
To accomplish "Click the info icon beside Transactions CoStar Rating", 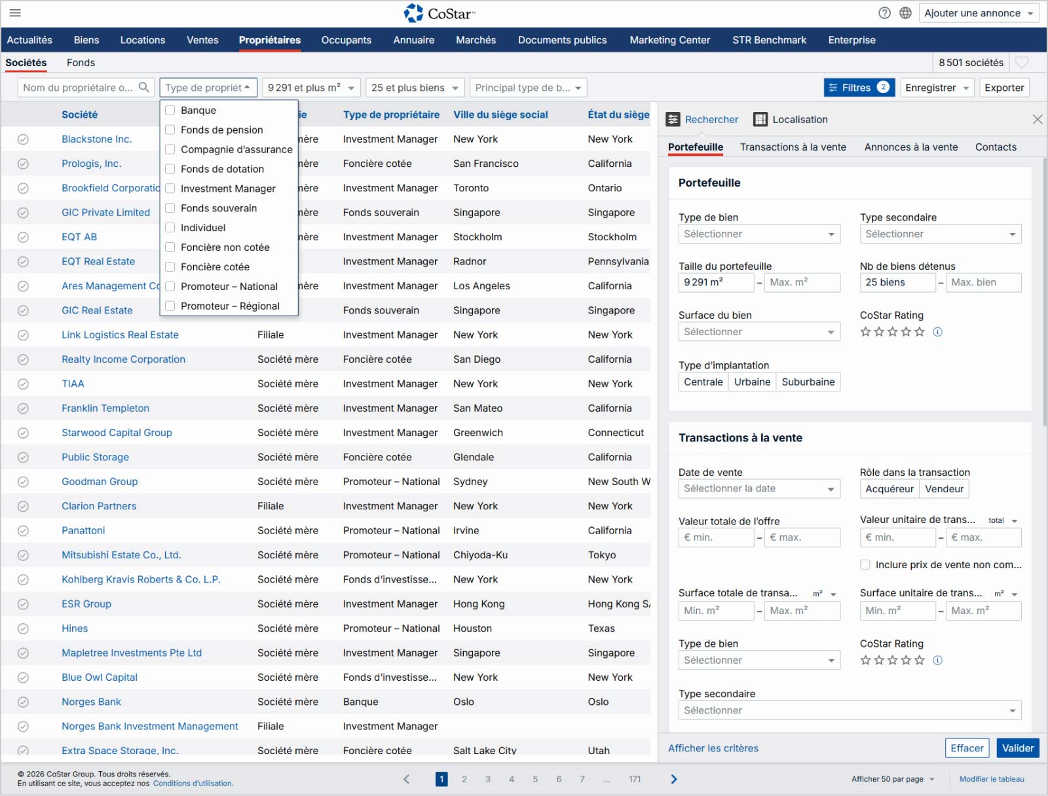I will click(937, 660).
